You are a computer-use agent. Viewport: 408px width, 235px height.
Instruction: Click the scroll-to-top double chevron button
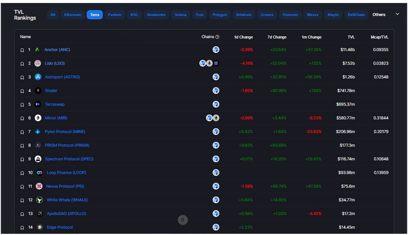point(183,220)
